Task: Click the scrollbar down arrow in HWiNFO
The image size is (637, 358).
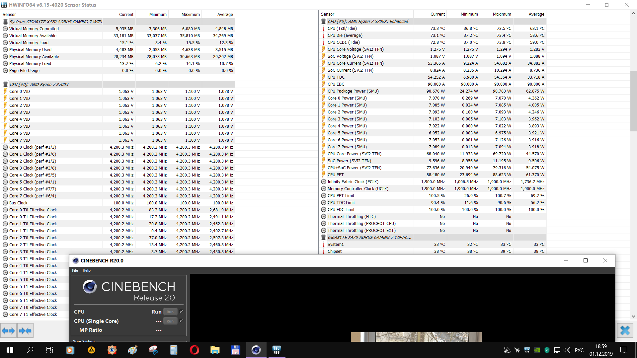Action: (x=634, y=316)
